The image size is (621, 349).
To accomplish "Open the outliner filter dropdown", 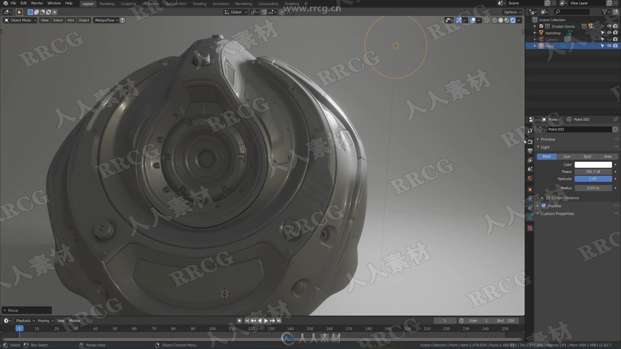I will pos(606,12).
